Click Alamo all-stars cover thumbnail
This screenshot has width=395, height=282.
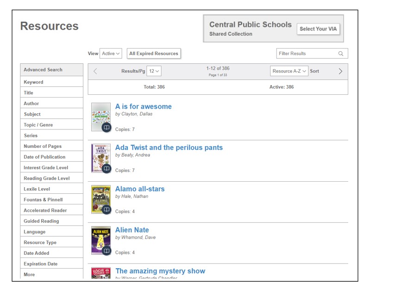(x=101, y=199)
